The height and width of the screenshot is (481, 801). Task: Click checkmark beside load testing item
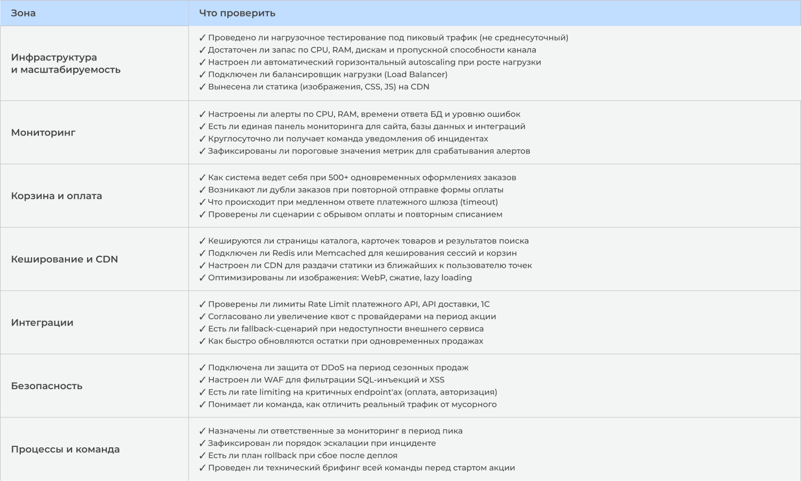pos(202,38)
